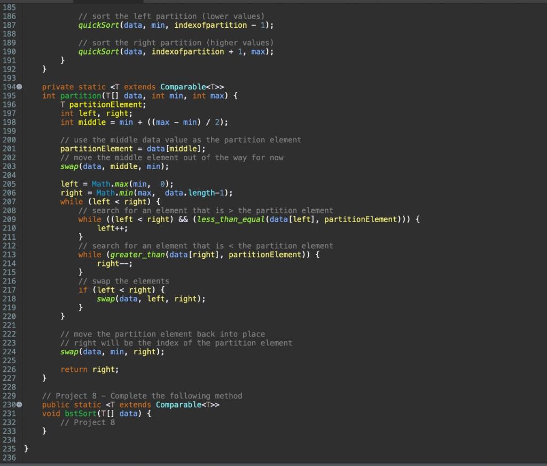Click 'swap(data, middle, min);' on line 203
547x466 pixels.
click(114, 166)
